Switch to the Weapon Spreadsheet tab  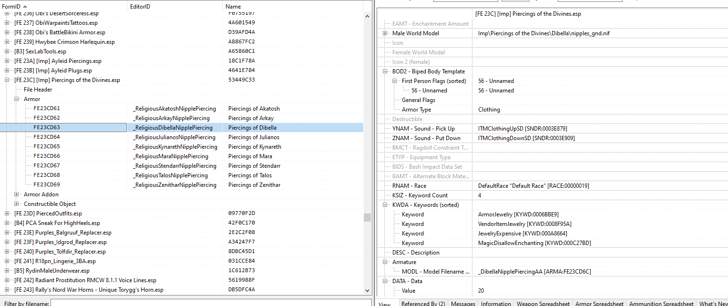[543, 304]
